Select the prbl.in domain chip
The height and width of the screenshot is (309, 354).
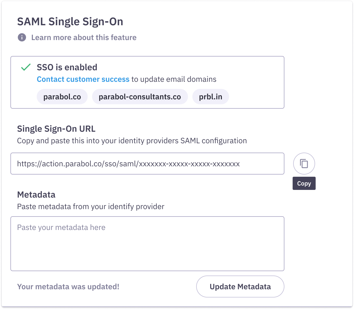coord(210,97)
